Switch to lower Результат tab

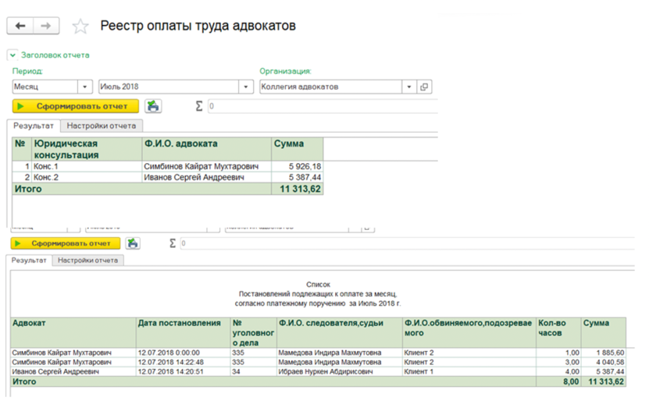tap(29, 260)
